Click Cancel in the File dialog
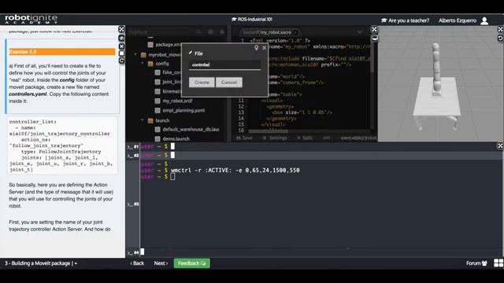 (229, 83)
